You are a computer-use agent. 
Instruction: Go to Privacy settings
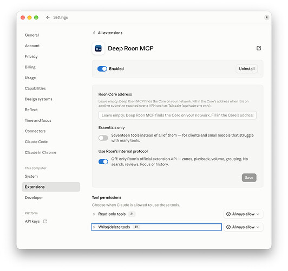click(31, 56)
